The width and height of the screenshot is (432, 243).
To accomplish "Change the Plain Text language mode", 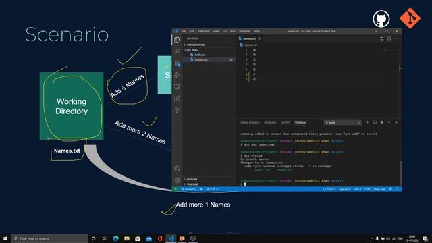I will 379,189.
